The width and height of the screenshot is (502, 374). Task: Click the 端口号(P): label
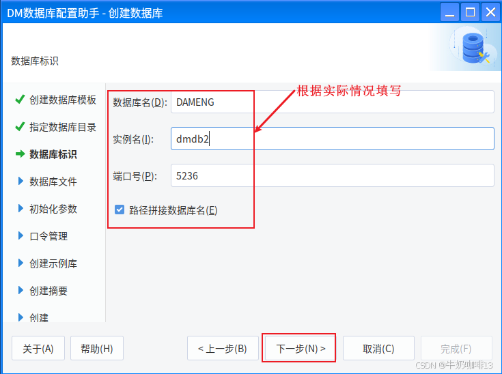(135, 176)
